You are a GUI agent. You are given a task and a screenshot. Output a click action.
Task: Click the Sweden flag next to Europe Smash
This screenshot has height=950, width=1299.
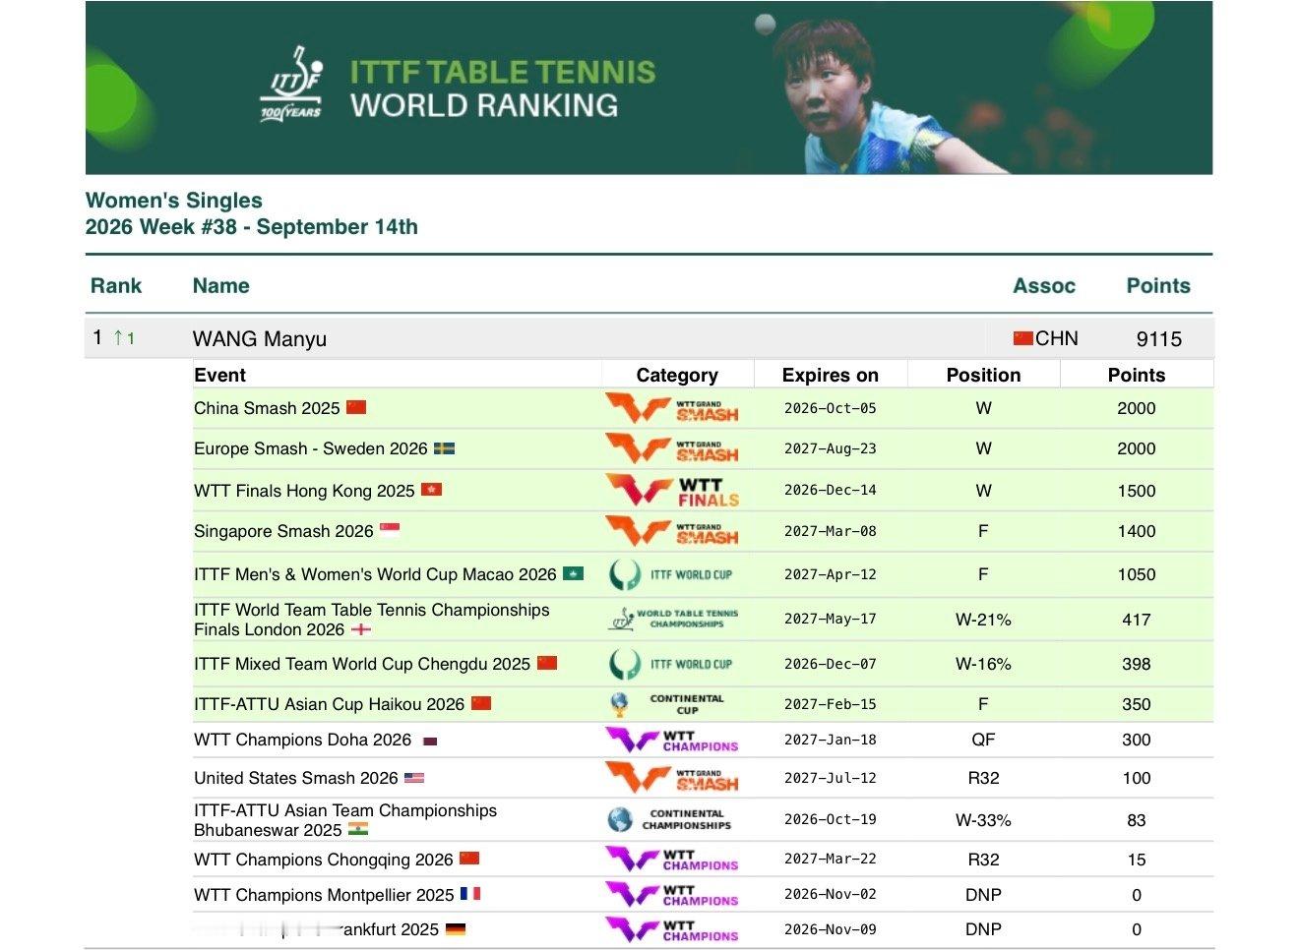point(445,448)
